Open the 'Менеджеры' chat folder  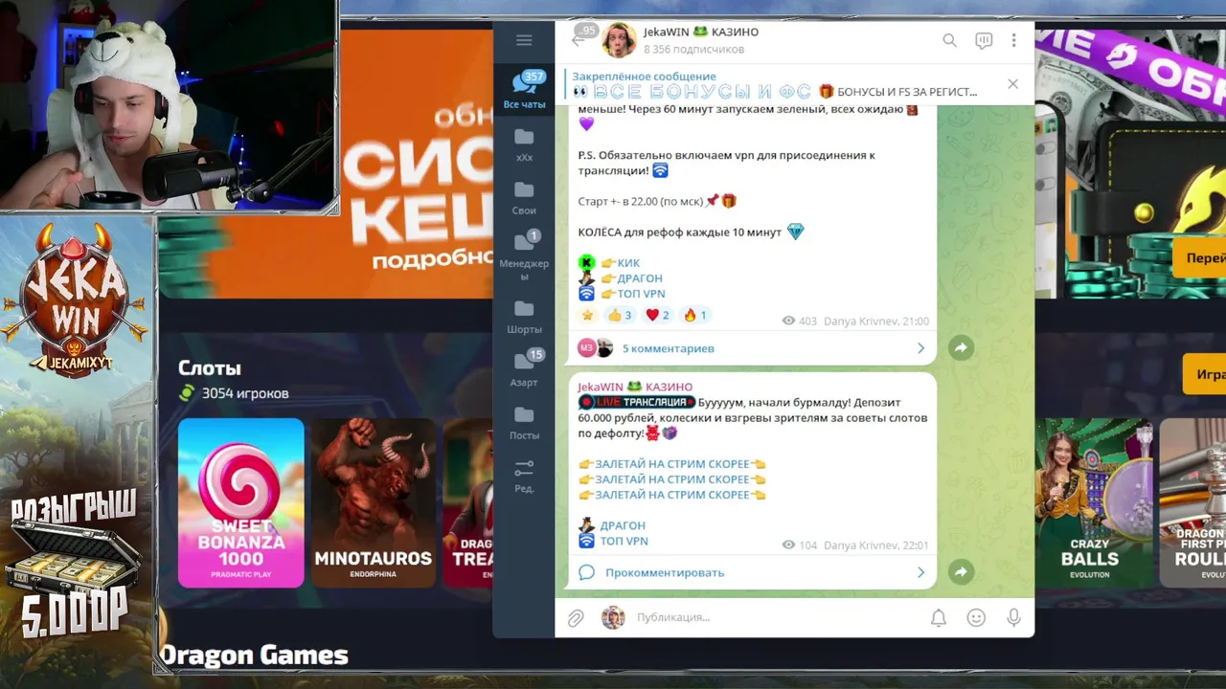524,256
